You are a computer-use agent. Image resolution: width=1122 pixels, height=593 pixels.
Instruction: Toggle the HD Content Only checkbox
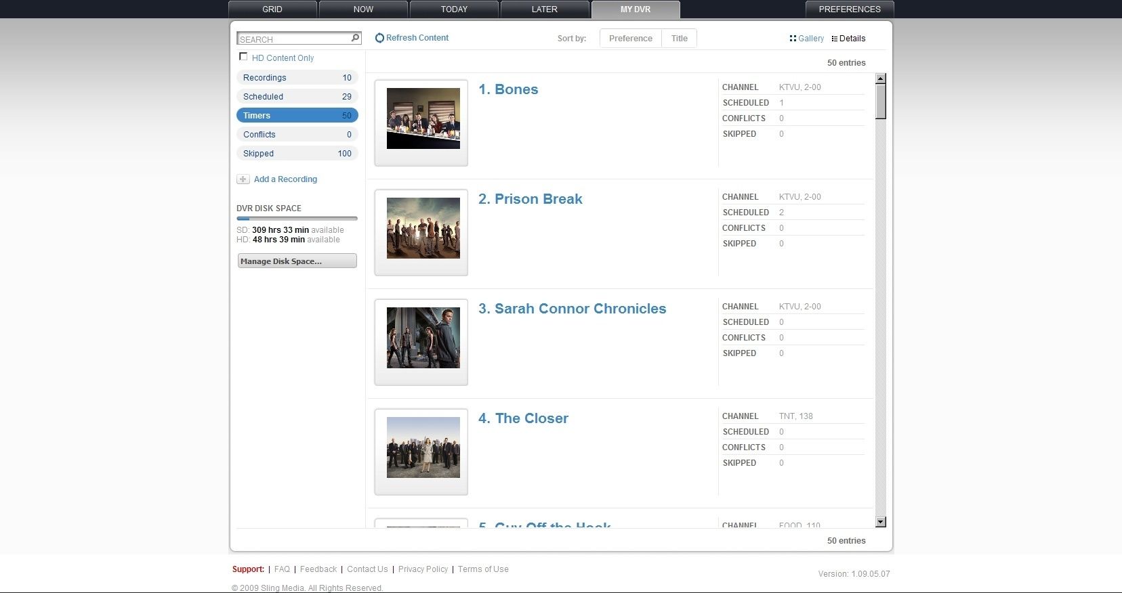pos(243,57)
